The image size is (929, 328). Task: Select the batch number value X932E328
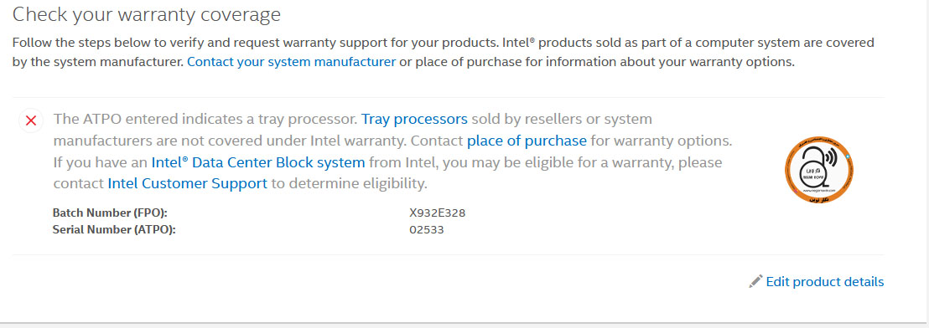pyautogui.click(x=437, y=213)
